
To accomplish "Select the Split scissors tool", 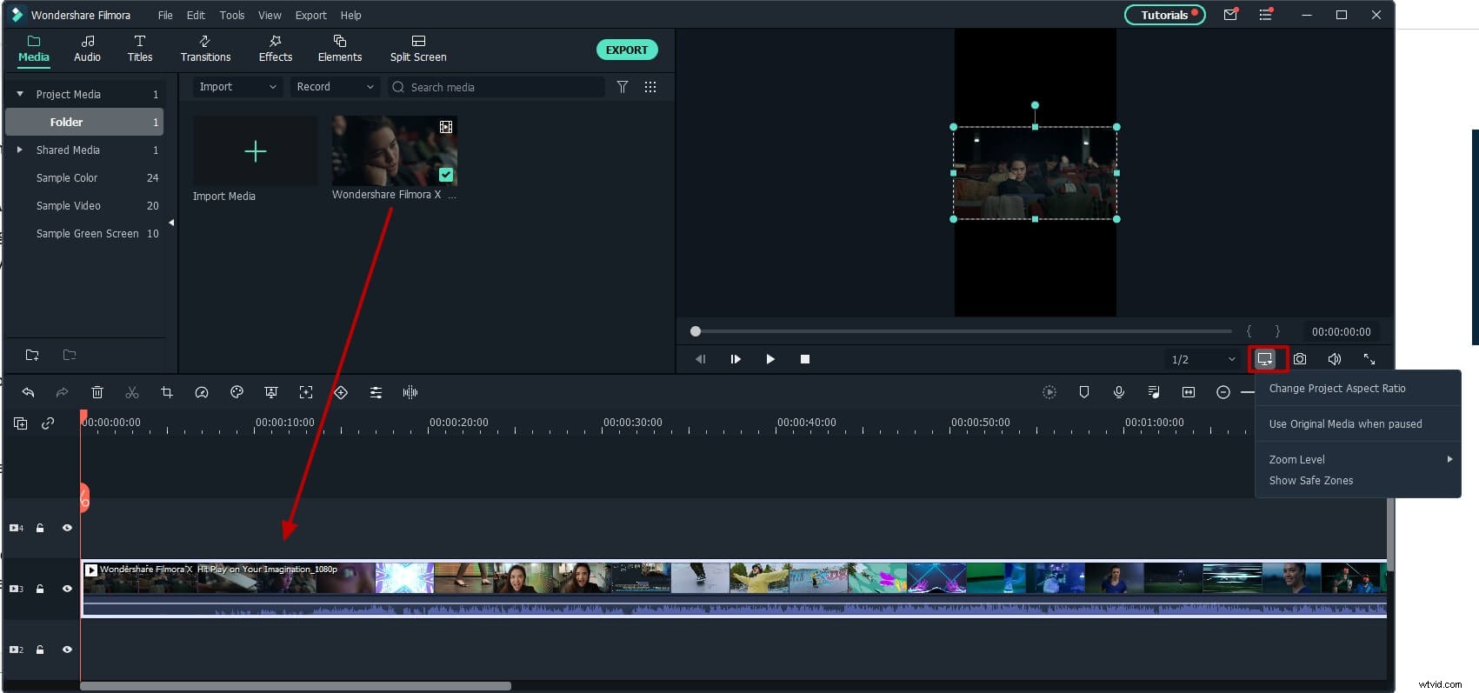I will click(x=132, y=392).
